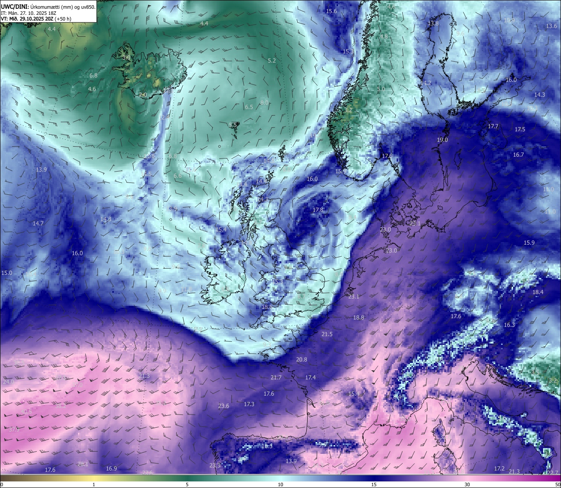
Task: Click the 21.5 value over France
Action: pyautogui.click(x=327, y=334)
